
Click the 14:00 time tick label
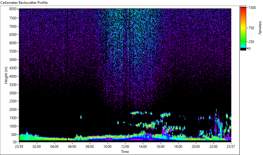pos(143,147)
